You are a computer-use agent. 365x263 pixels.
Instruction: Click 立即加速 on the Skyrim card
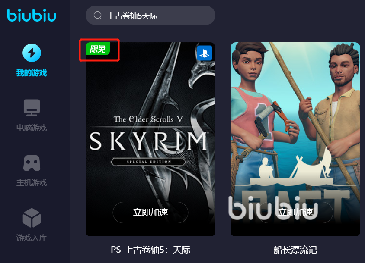(150, 213)
